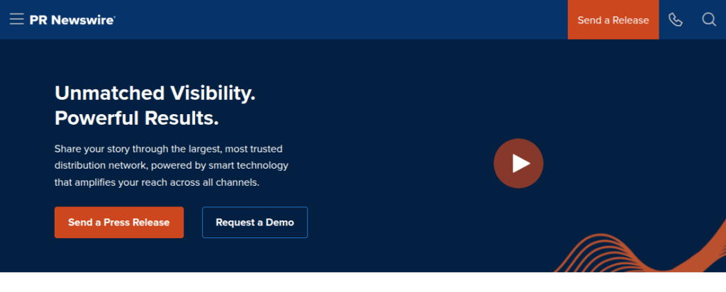
Task: Click the orange wave graphic
Action: click(638, 255)
